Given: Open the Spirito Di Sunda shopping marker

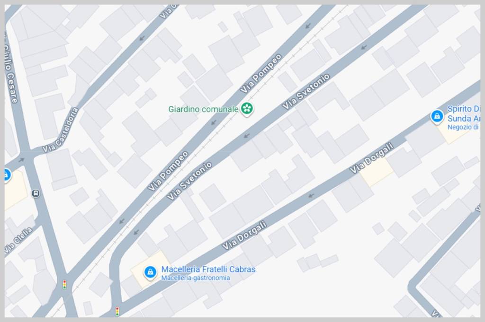Looking at the screenshot, I should [x=436, y=117].
